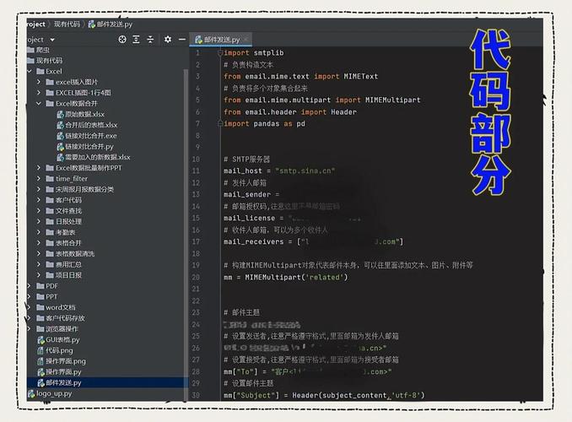Click line number 20 in the gutter
The image size is (572, 422).
coord(196,277)
